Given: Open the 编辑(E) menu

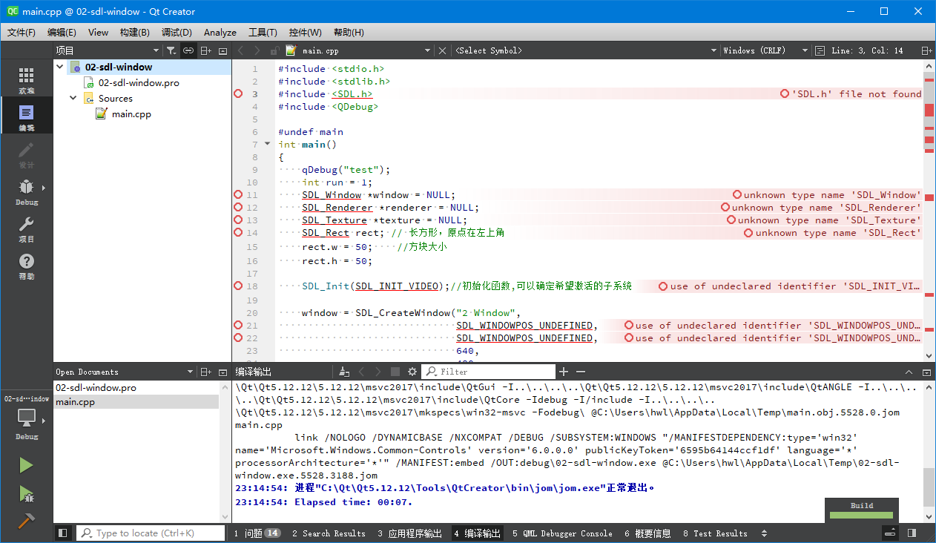Looking at the screenshot, I should (62, 33).
